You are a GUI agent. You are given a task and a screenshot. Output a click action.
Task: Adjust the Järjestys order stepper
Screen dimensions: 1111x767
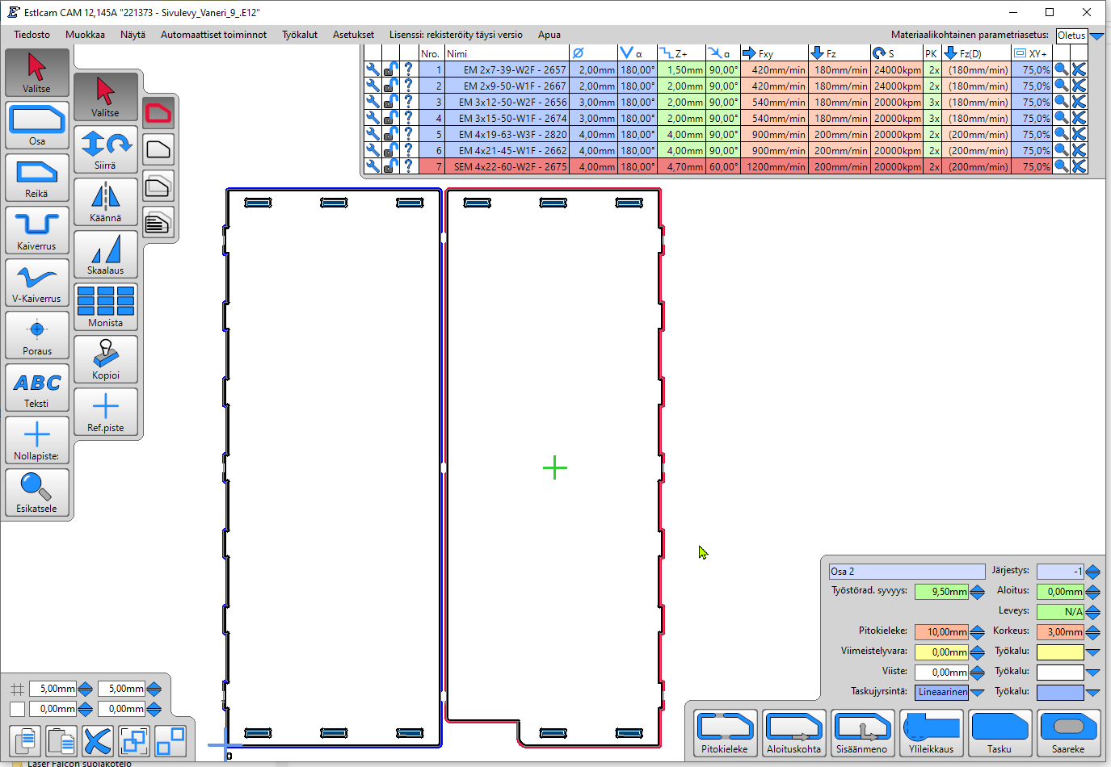[1092, 572]
